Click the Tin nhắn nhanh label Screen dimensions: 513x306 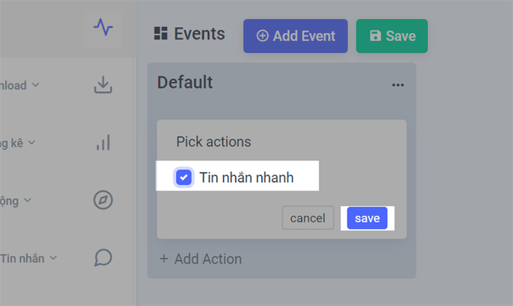tap(246, 178)
